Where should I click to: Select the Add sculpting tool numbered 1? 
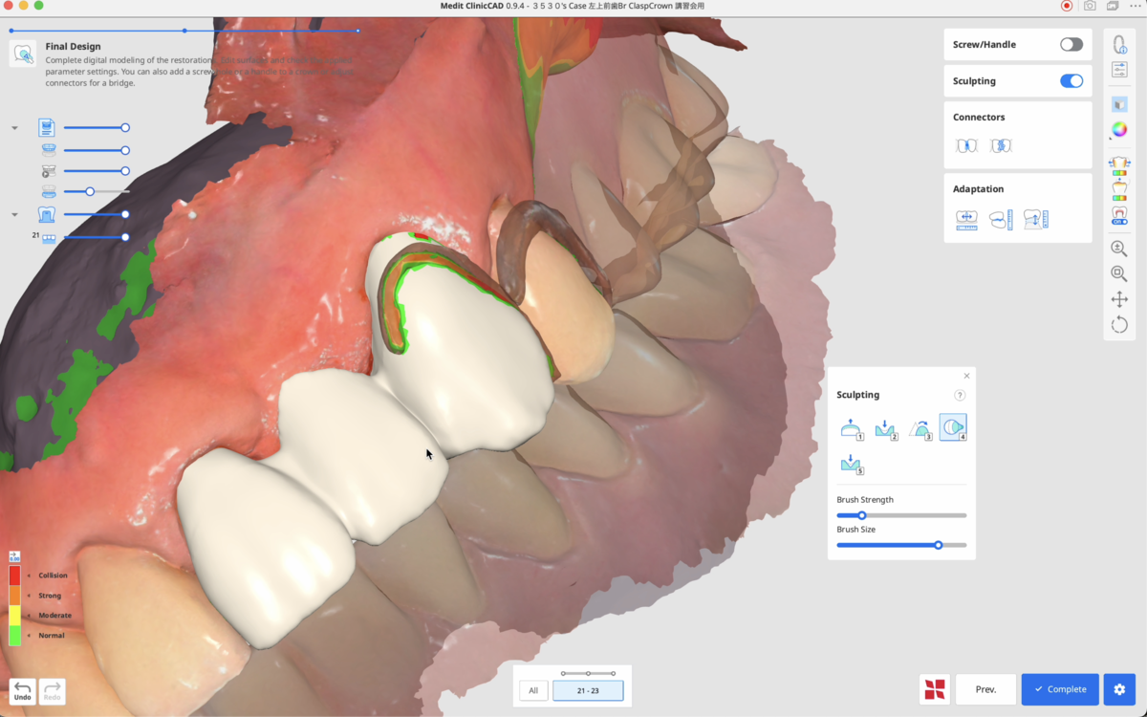point(851,428)
